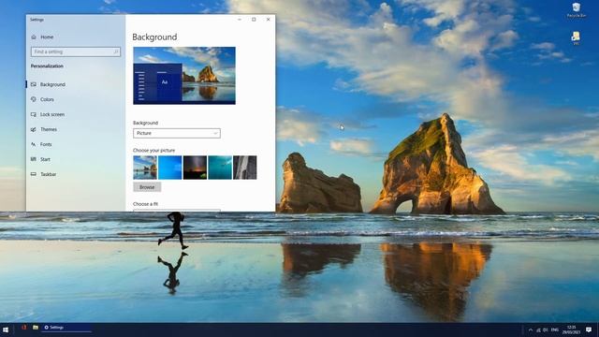599x337 pixels.
Task: Open the Colors personalization page
Action: click(42, 99)
